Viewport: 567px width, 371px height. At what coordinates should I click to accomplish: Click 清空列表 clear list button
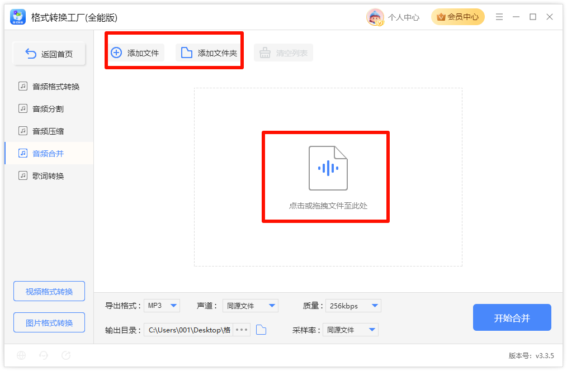click(x=283, y=53)
